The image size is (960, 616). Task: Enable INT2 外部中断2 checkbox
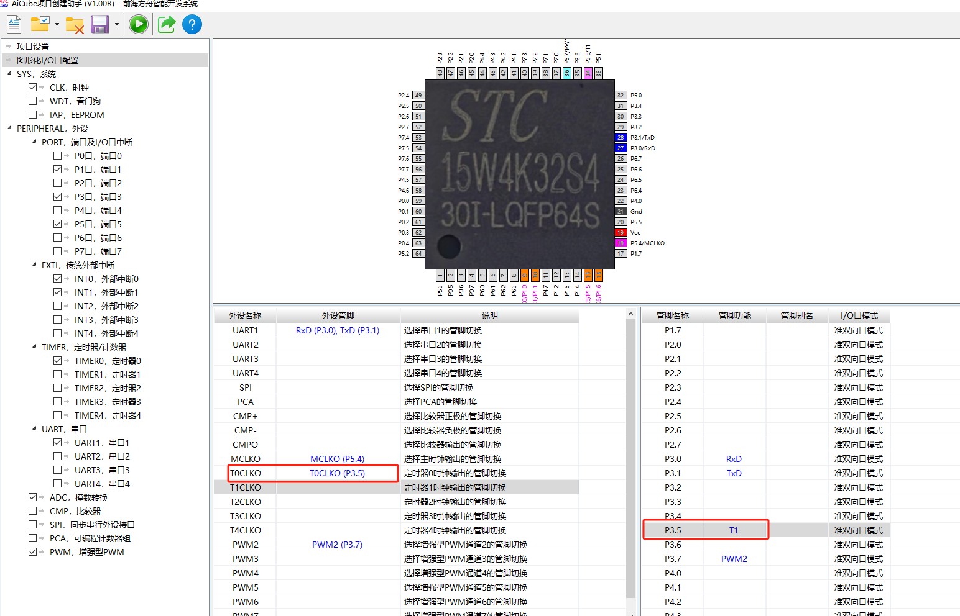pyautogui.click(x=57, y=306)
